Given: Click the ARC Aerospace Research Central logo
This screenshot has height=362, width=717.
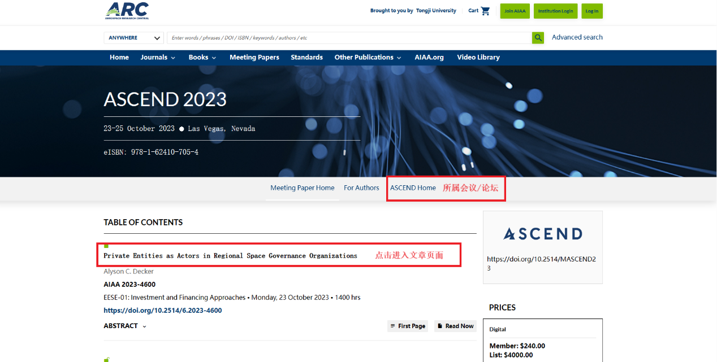Looking at the screenshot, I should 127,11.
